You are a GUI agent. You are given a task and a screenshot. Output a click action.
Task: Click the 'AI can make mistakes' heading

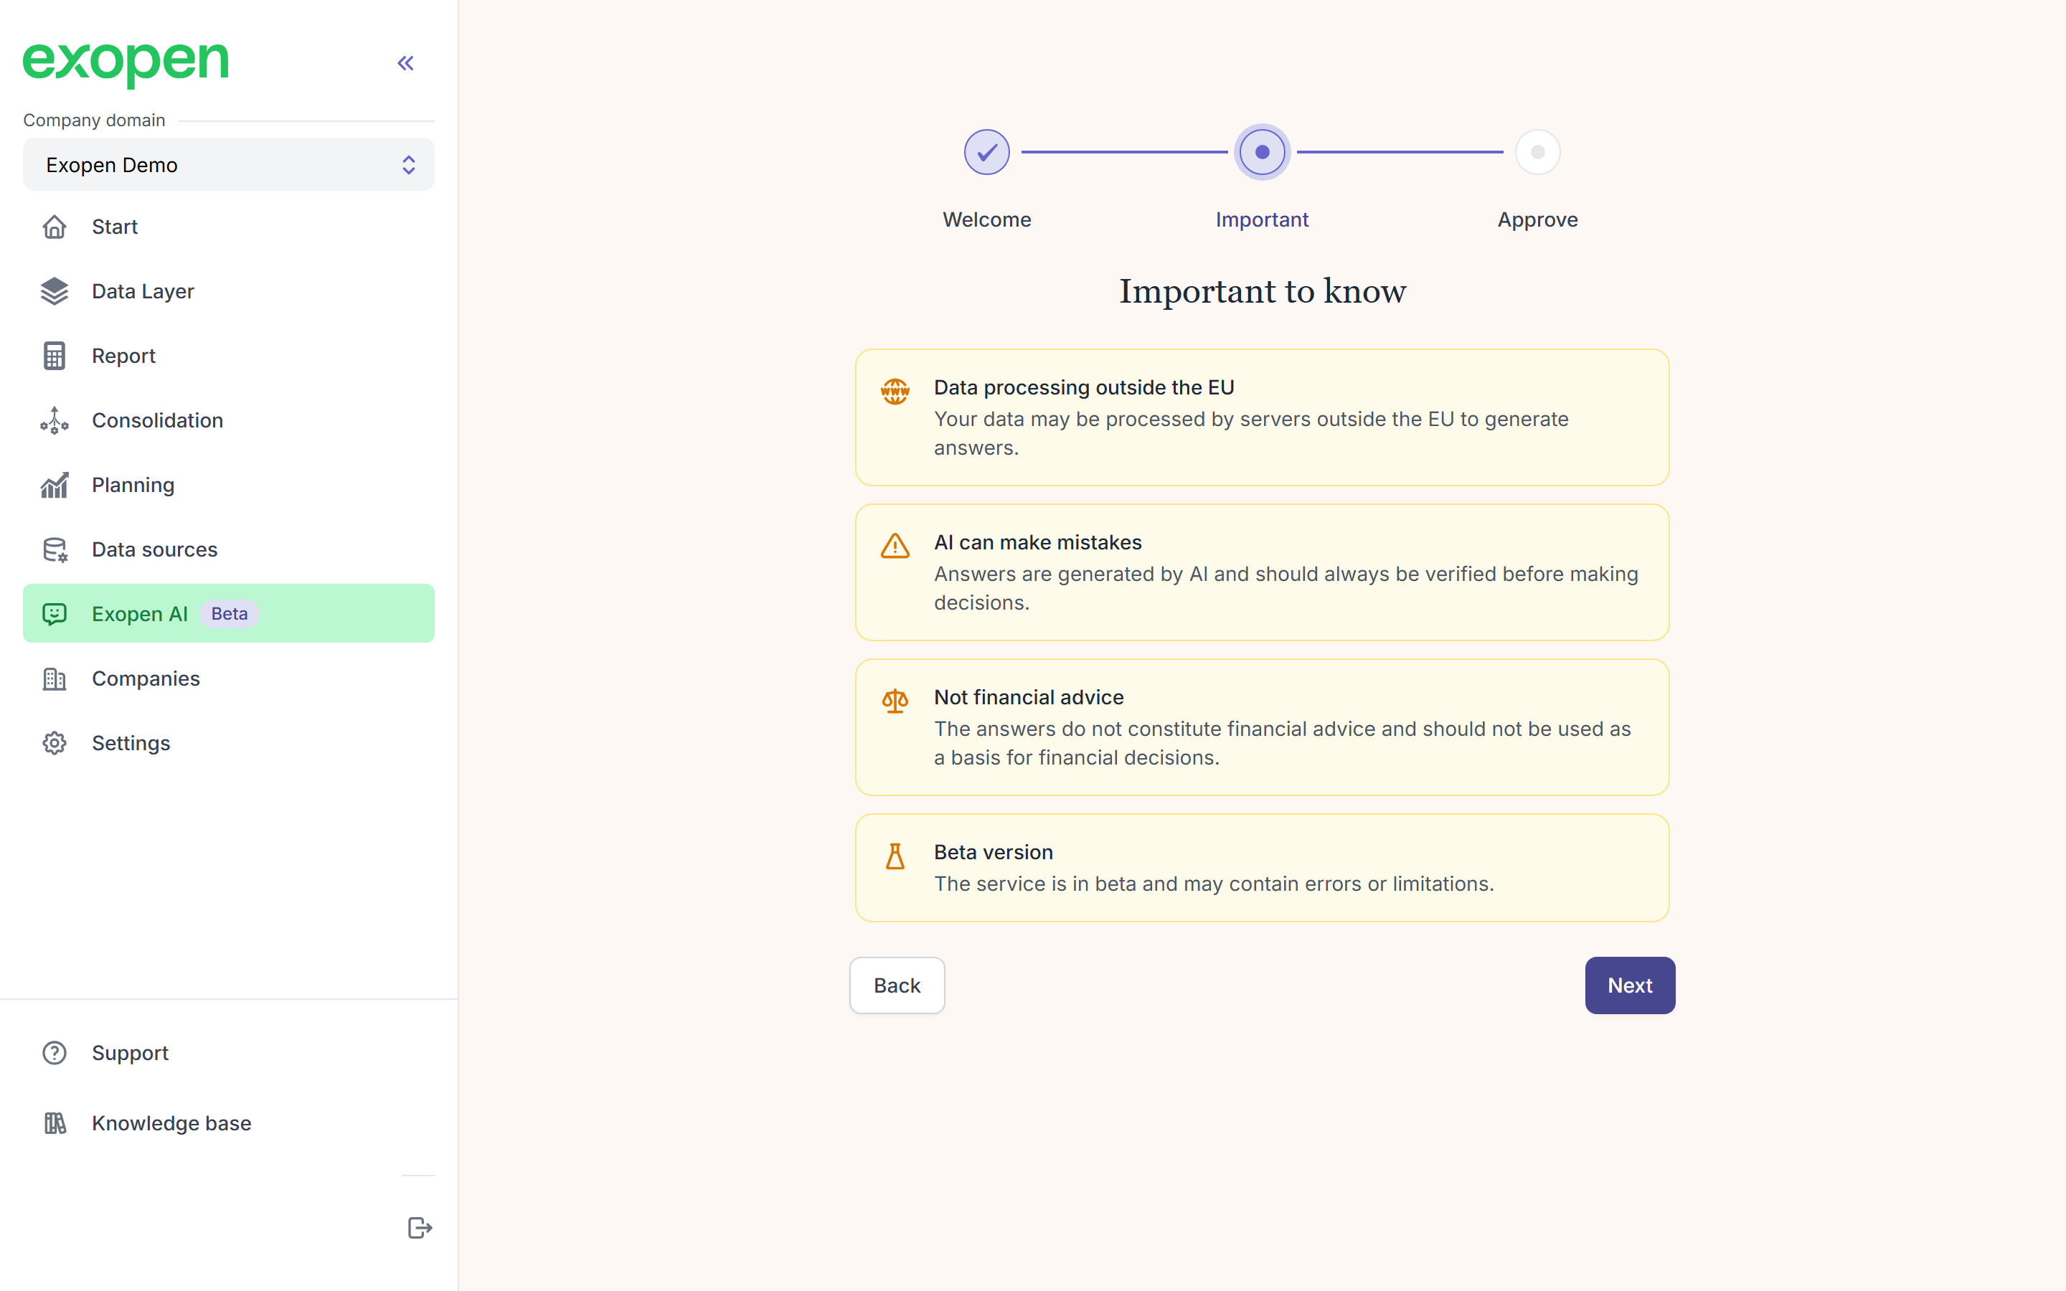click(1038, 542)
